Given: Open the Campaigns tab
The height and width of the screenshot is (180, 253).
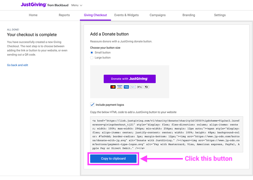Looking at the screenshot, I should pos(158,15).
